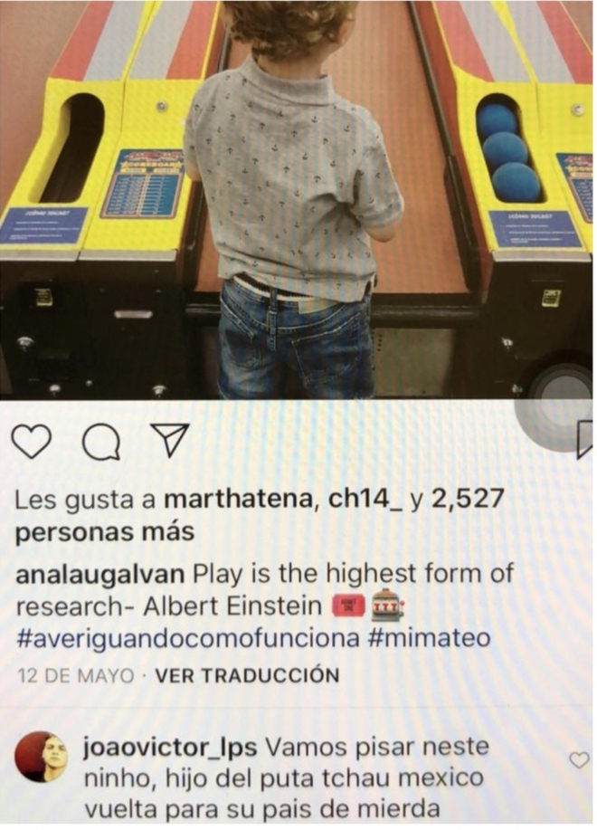Select the comment text by joaovictor_lps
This screenshot has width=597, height=830.
[x=286, y=778]
